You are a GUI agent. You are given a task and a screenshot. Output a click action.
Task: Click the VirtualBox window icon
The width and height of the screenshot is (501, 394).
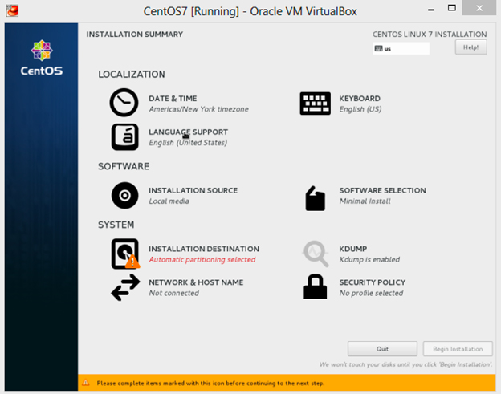point(12,11)
